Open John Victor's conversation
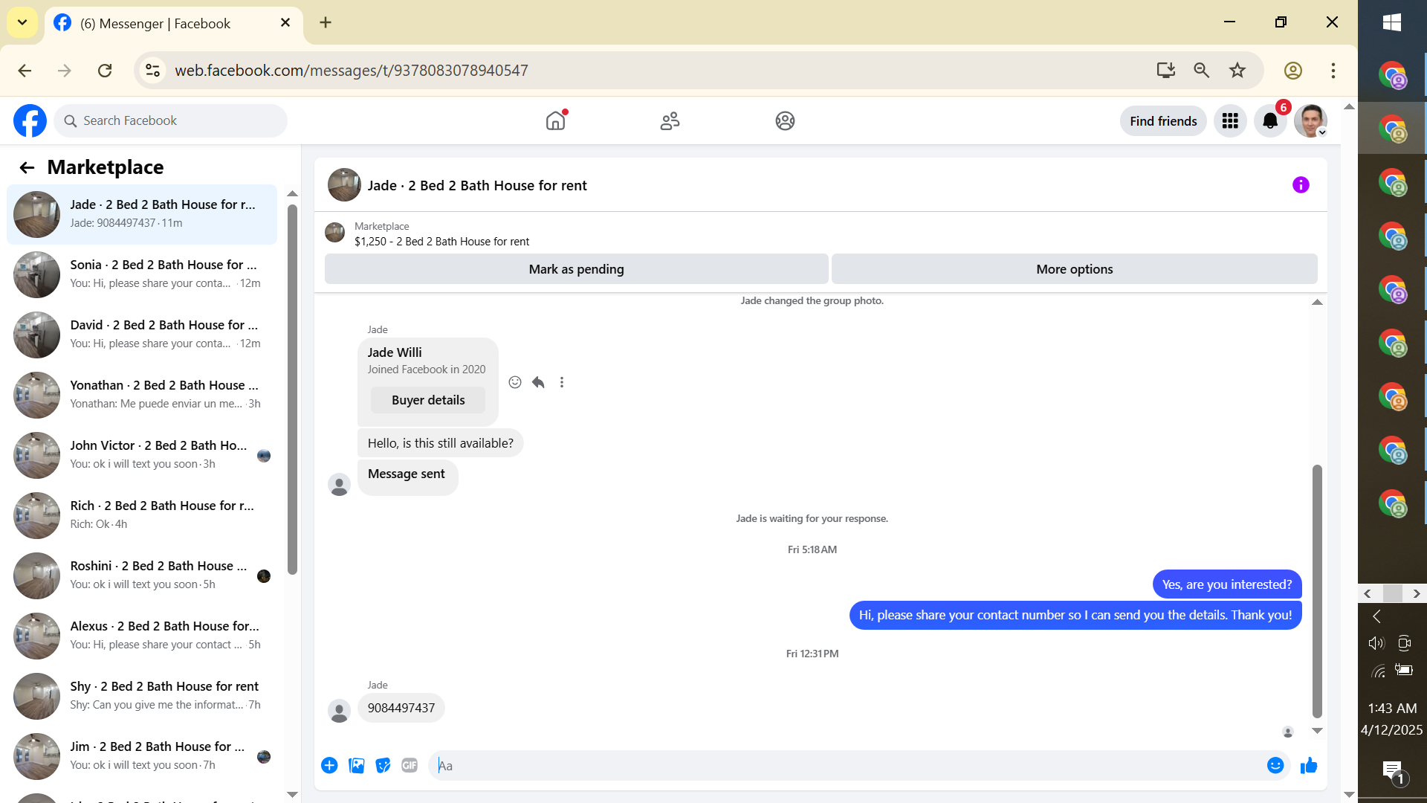This screenshot has width=1427, height=803. tap(142, 454)
